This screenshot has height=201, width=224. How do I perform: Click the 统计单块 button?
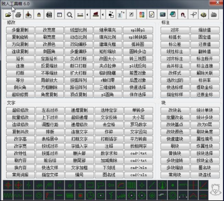pos(205,110)
